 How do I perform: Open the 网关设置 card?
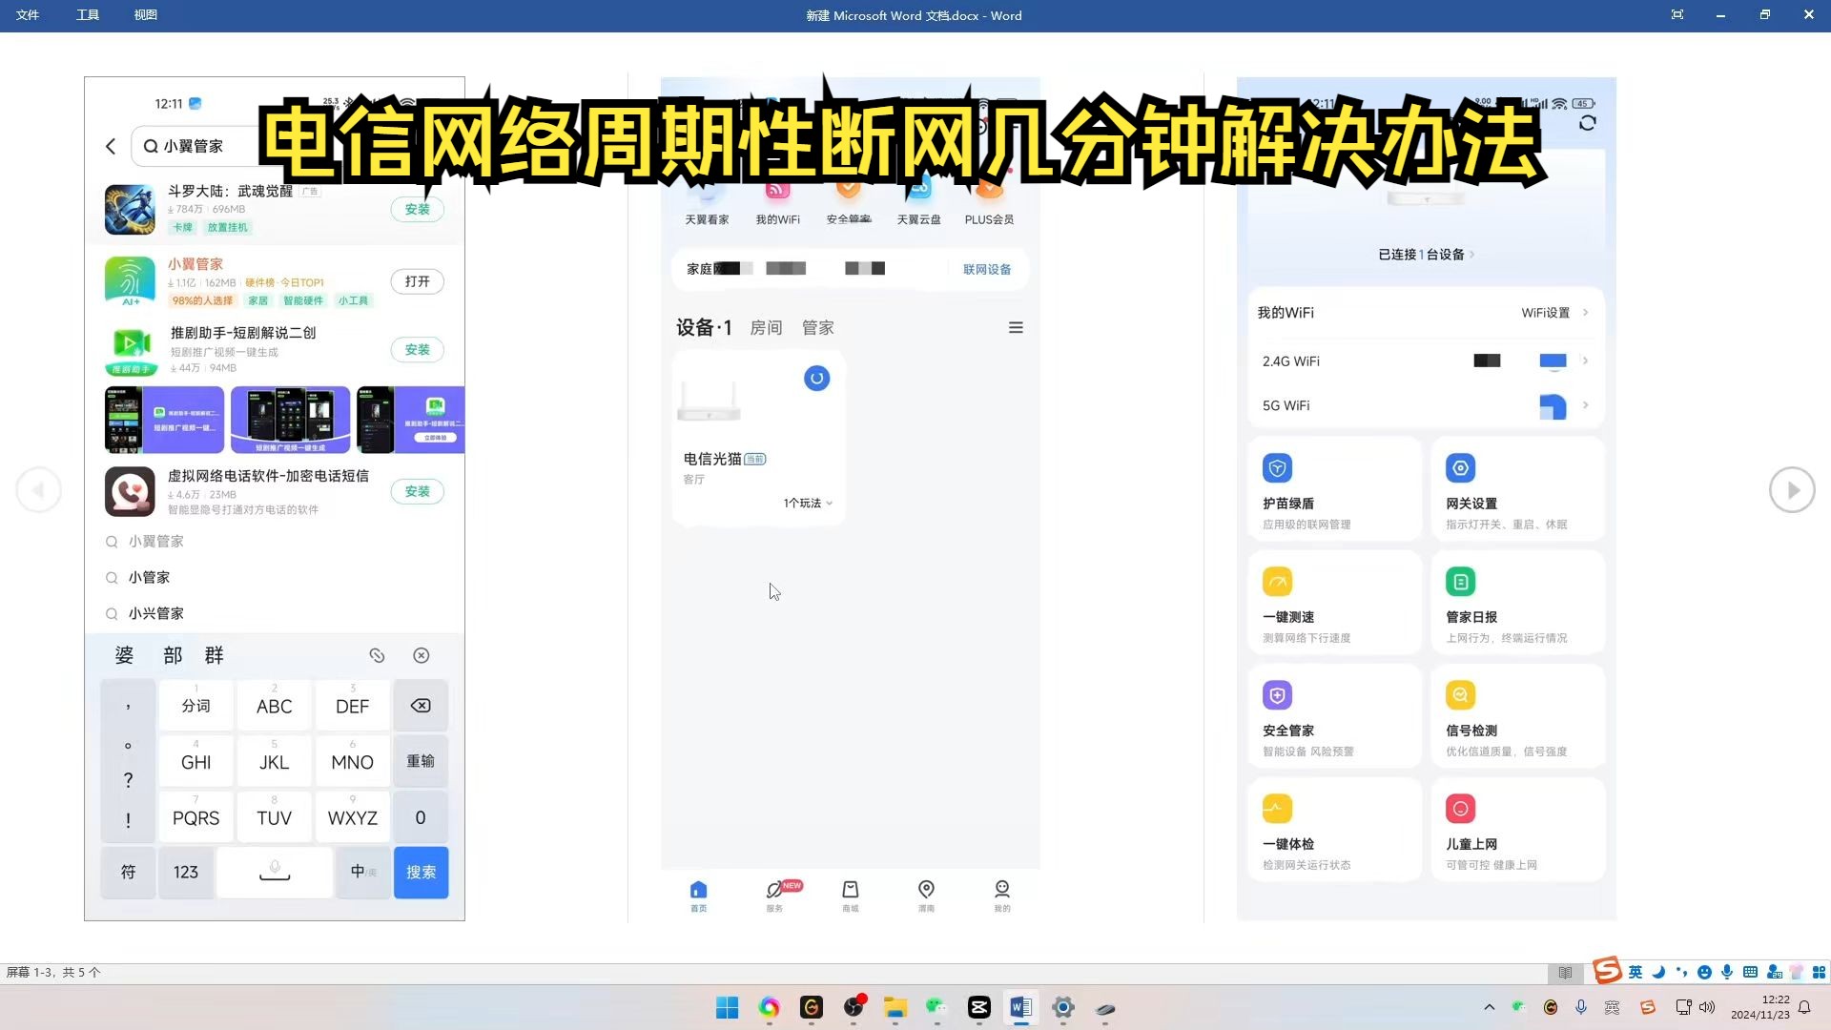pos(1517,489)
